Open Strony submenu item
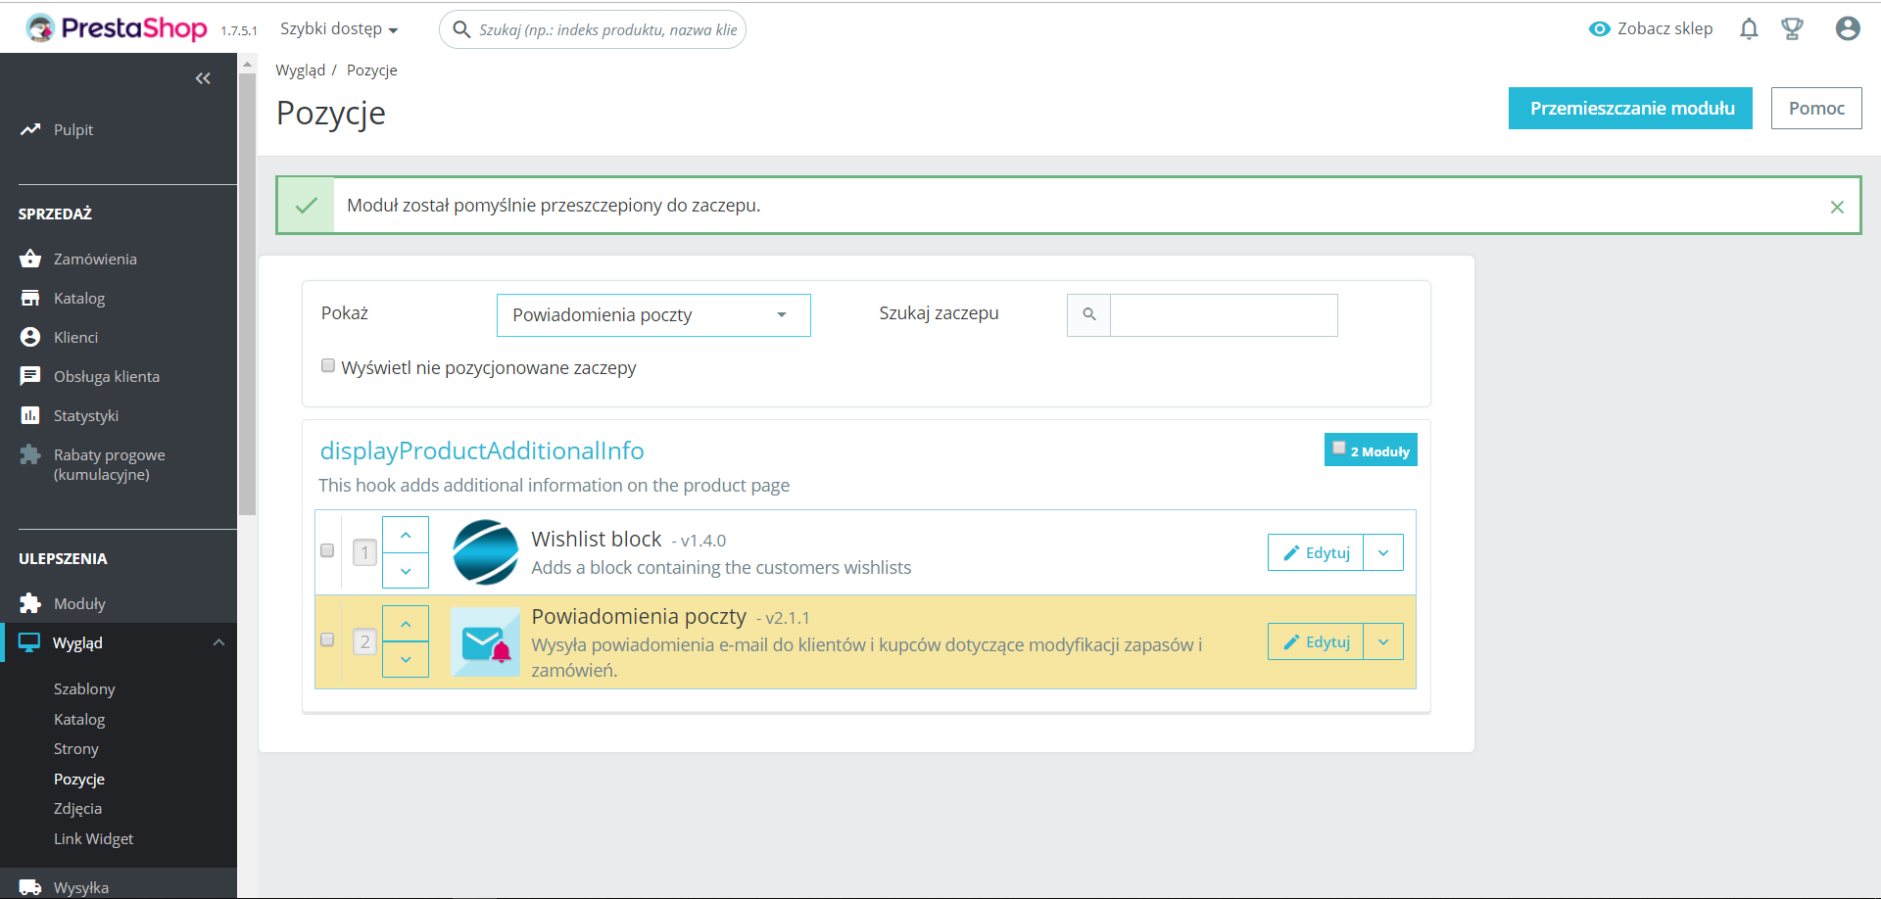This screenshot has height=899, width=1881. pyautogui.click(x=76, y=748)
